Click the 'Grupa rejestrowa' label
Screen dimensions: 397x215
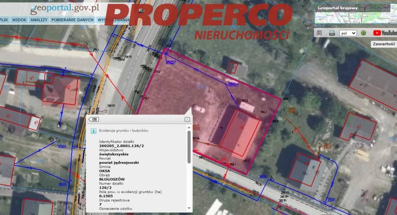coord(114,200)
